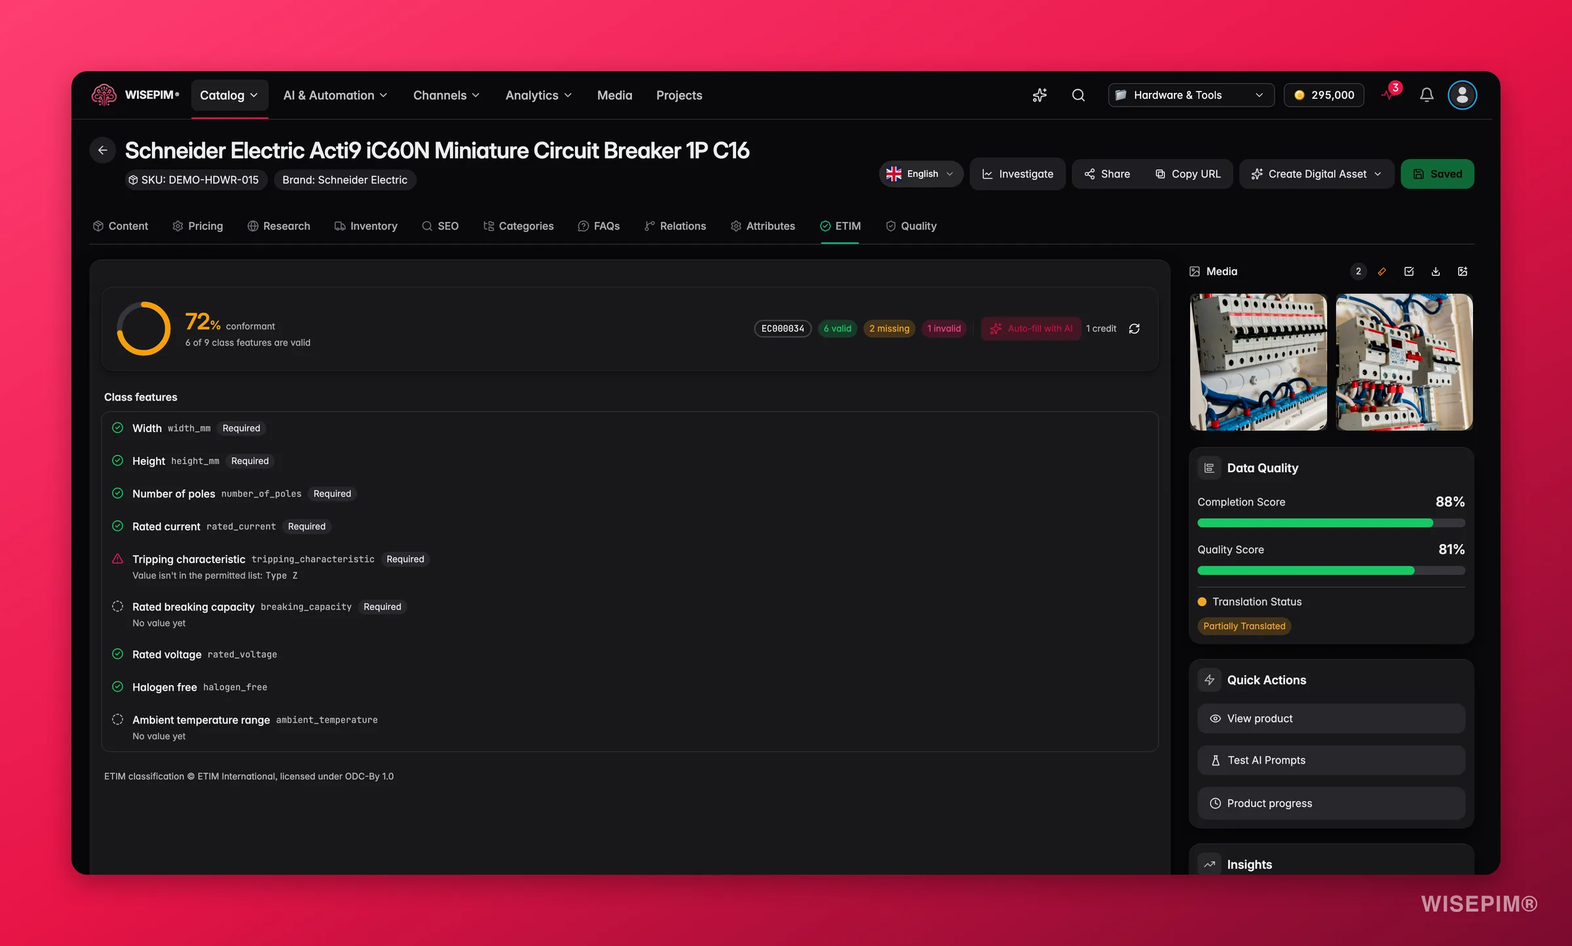Switch to the Attributes tab

(x=763, y=226)
